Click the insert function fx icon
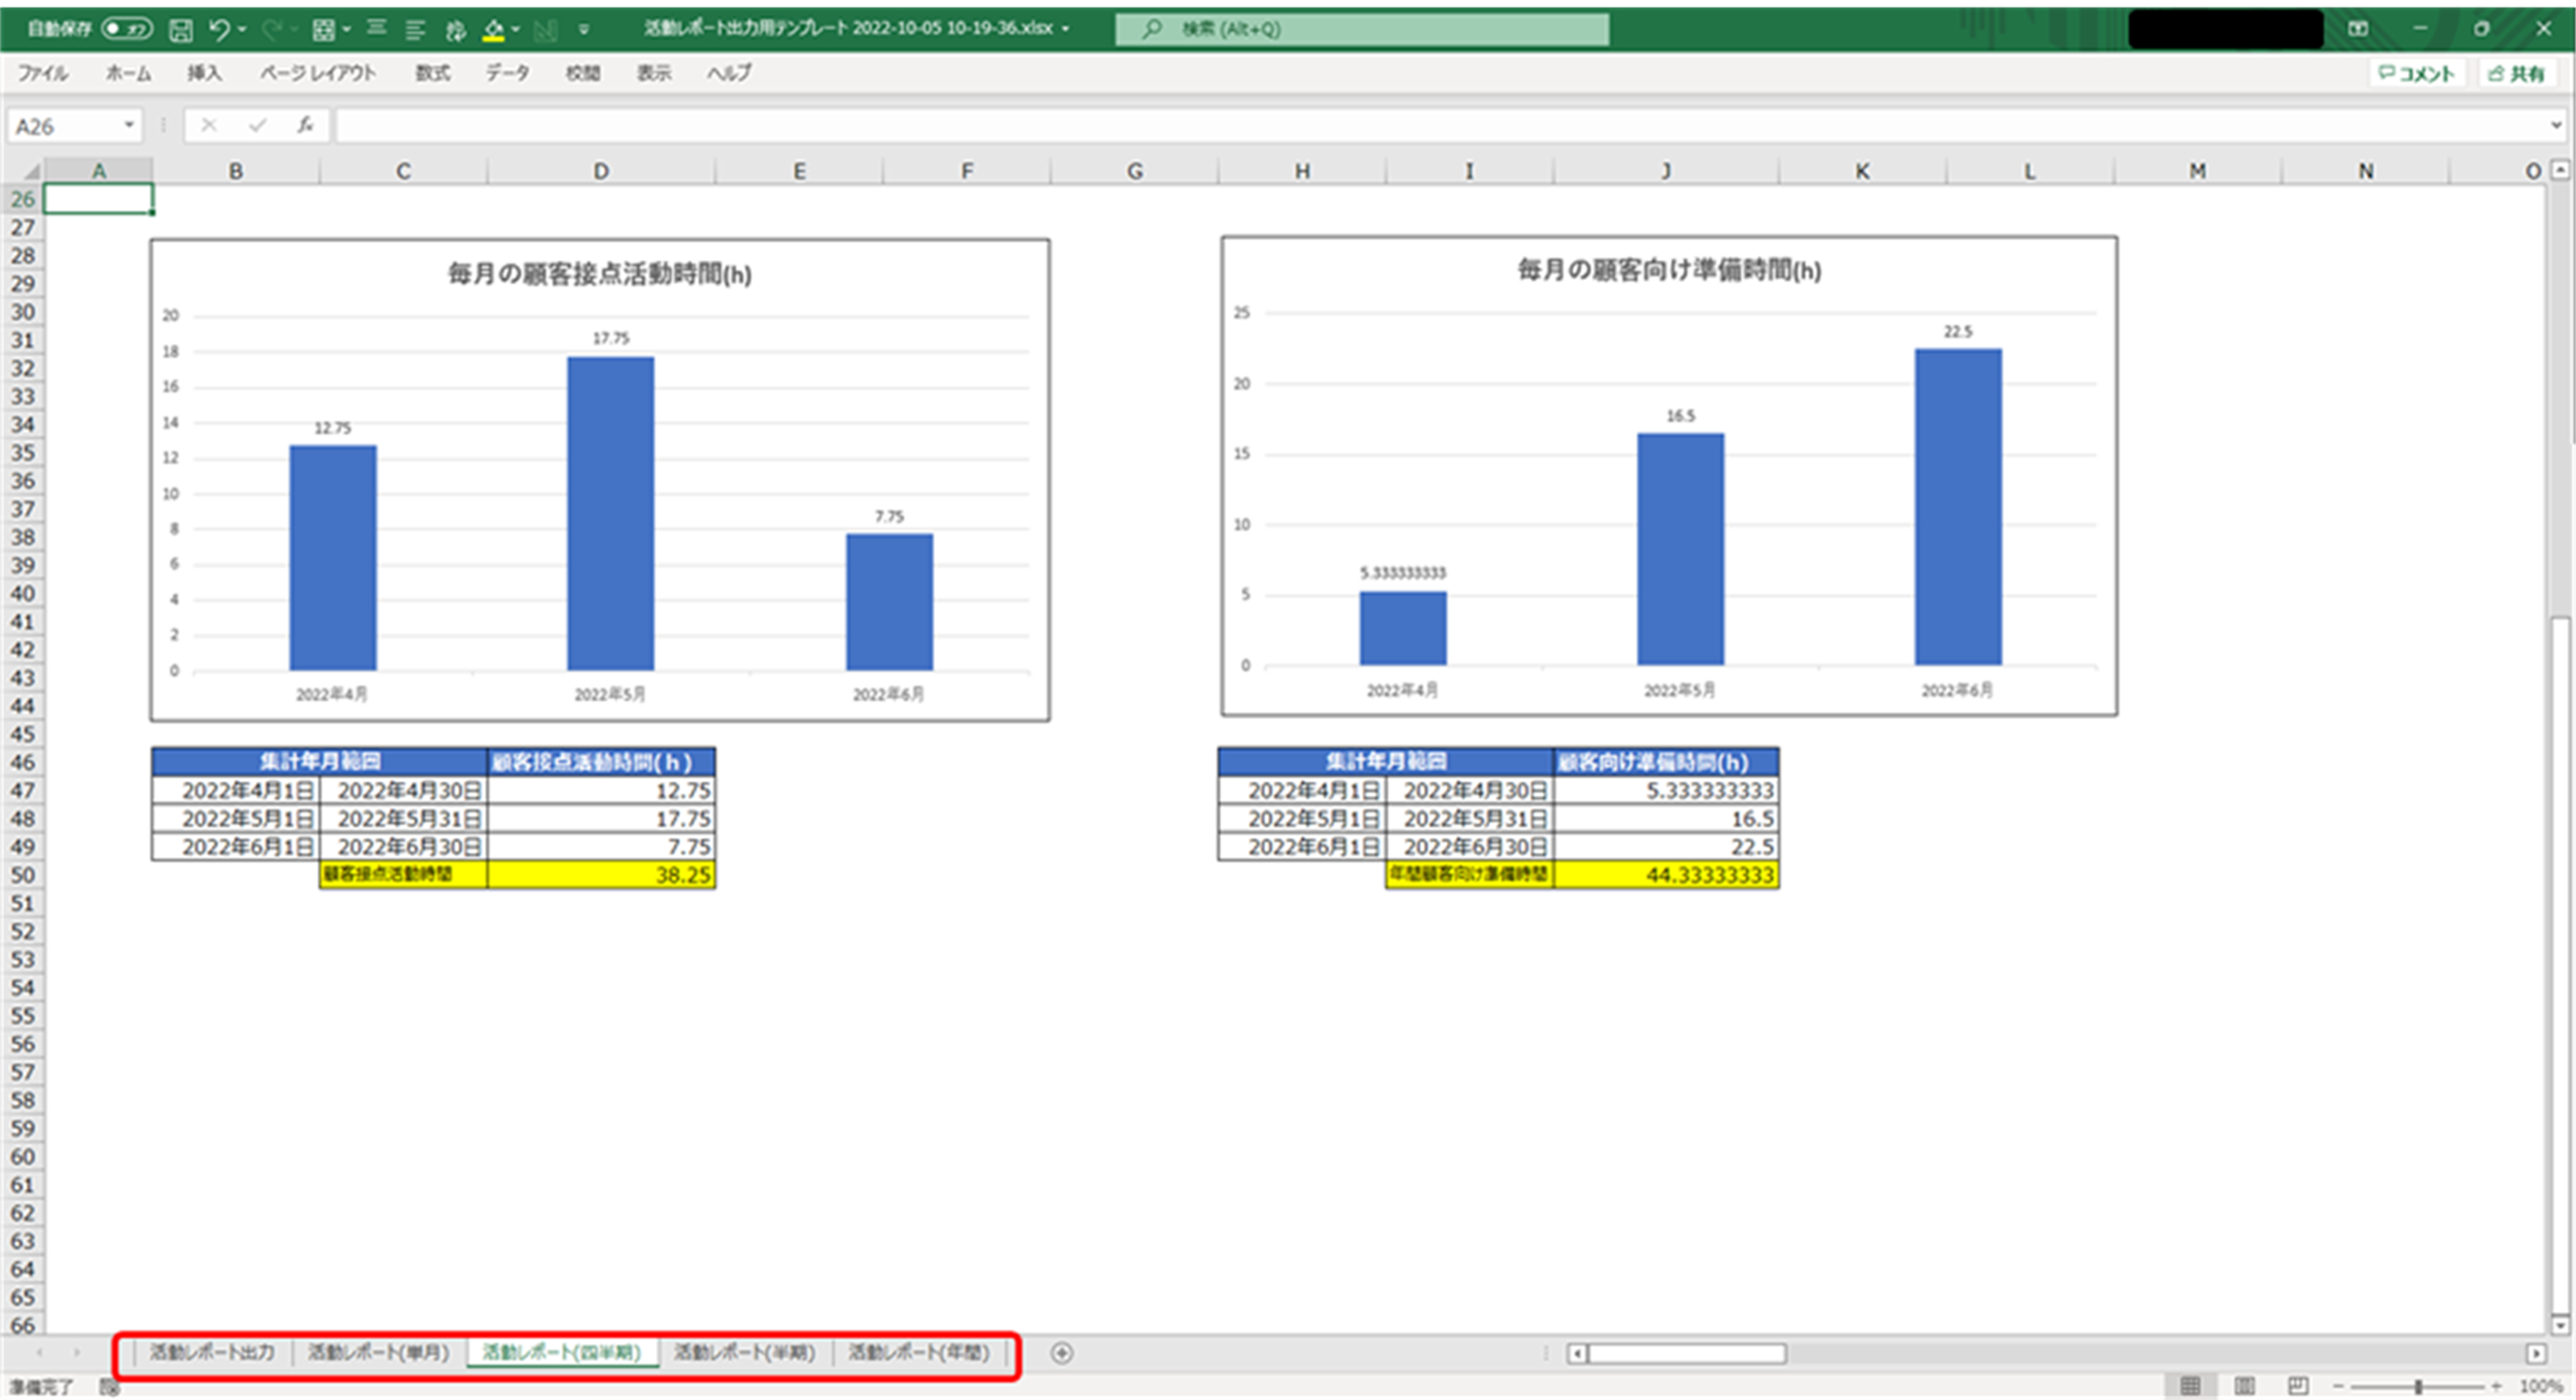The width and height of the screenshot is (2576, 1400). tap(305, 125)
